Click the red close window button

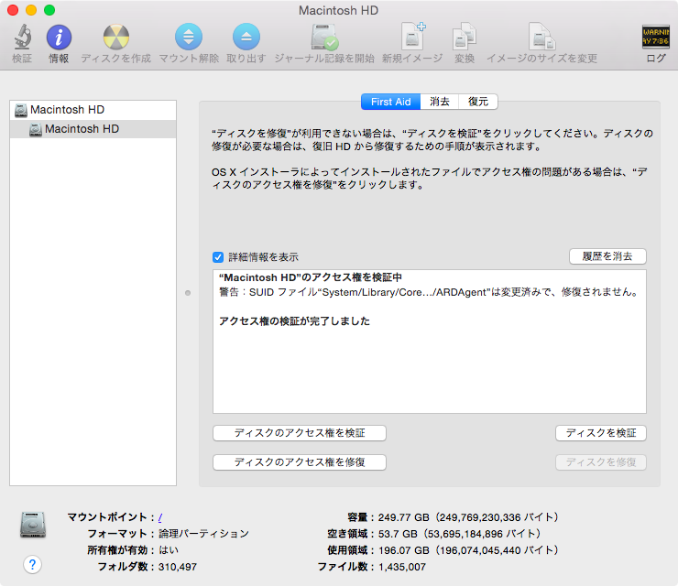(13, 10)
